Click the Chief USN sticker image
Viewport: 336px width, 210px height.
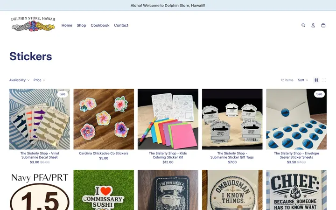click(296, 190)
